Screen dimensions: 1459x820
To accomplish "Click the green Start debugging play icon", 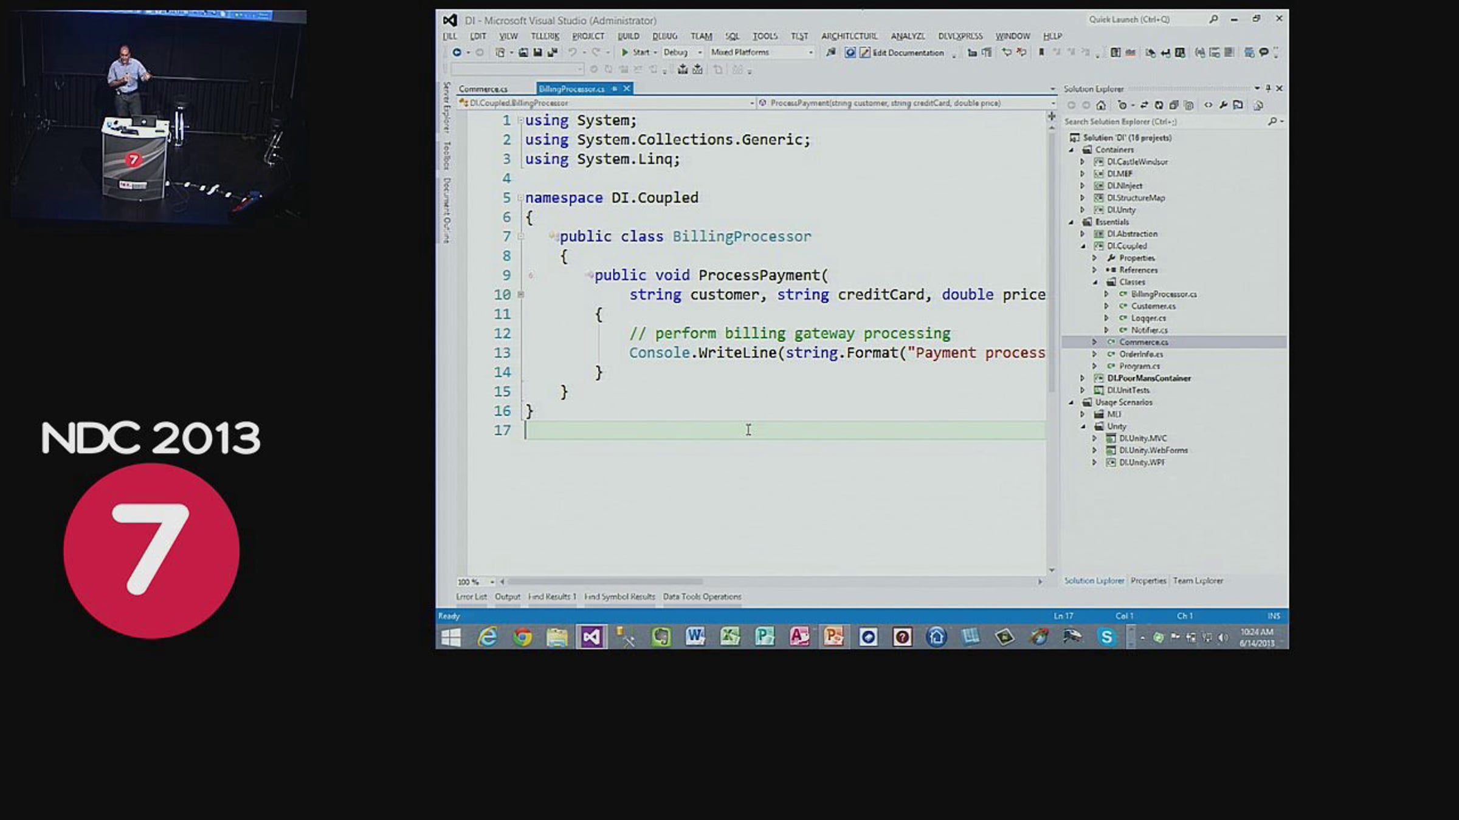I will (624, 53).
